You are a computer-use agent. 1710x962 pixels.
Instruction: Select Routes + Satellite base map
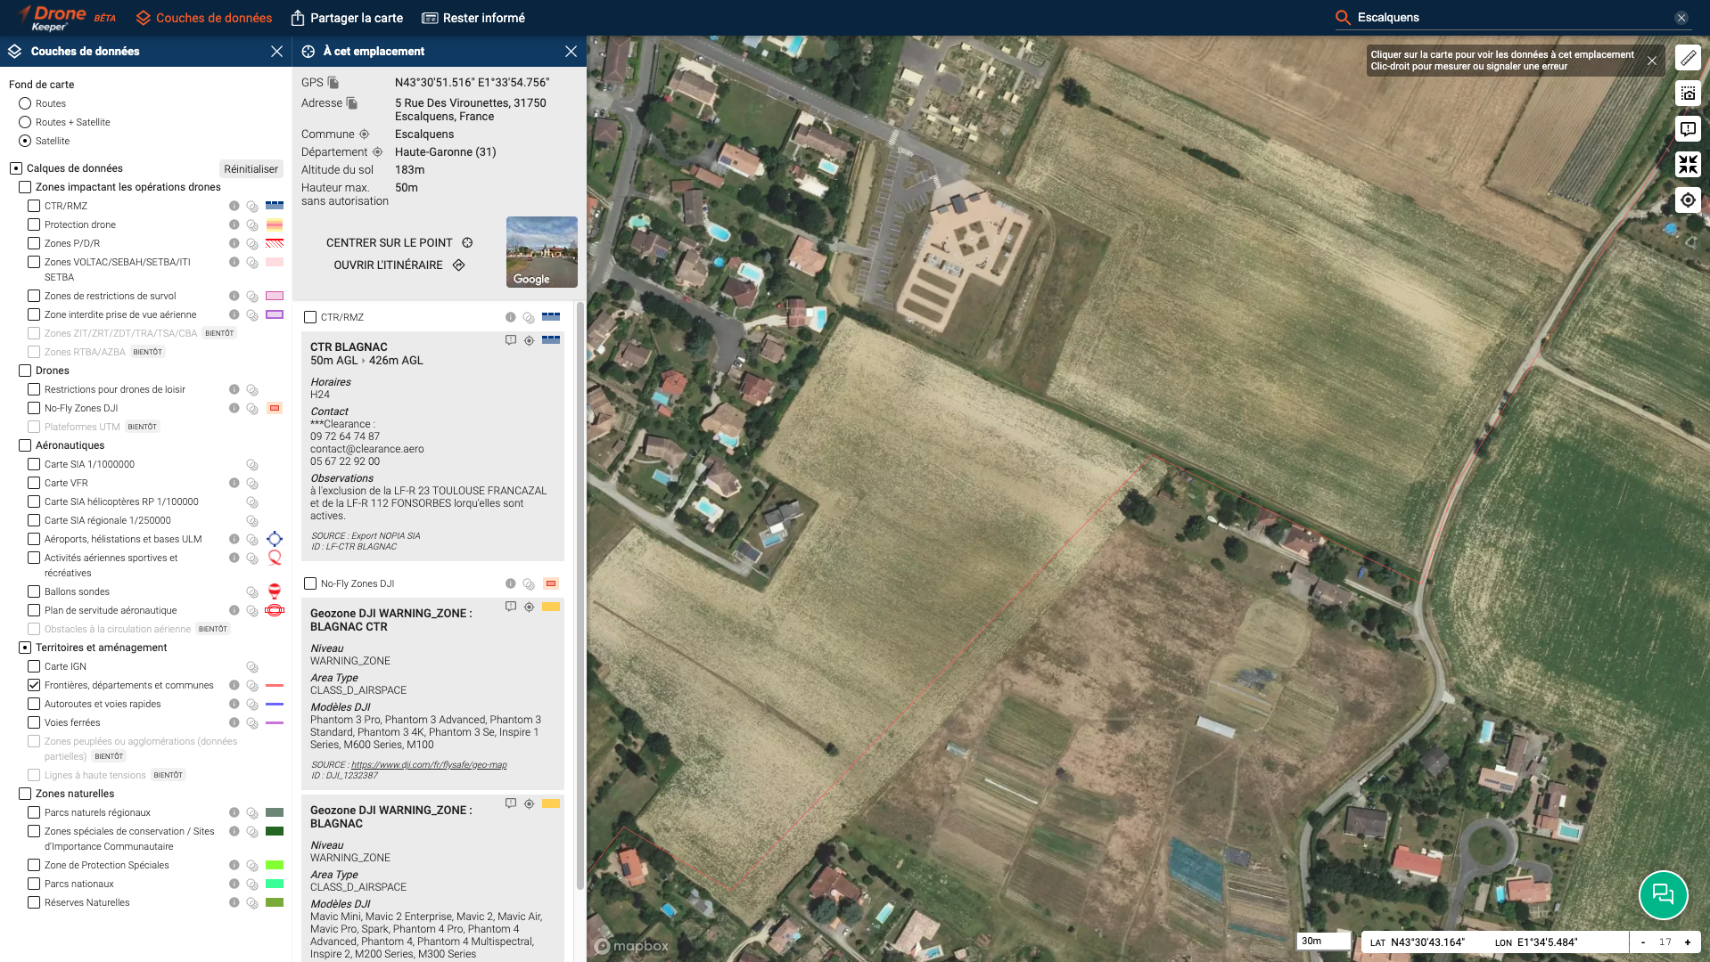(x=25, y=122)
